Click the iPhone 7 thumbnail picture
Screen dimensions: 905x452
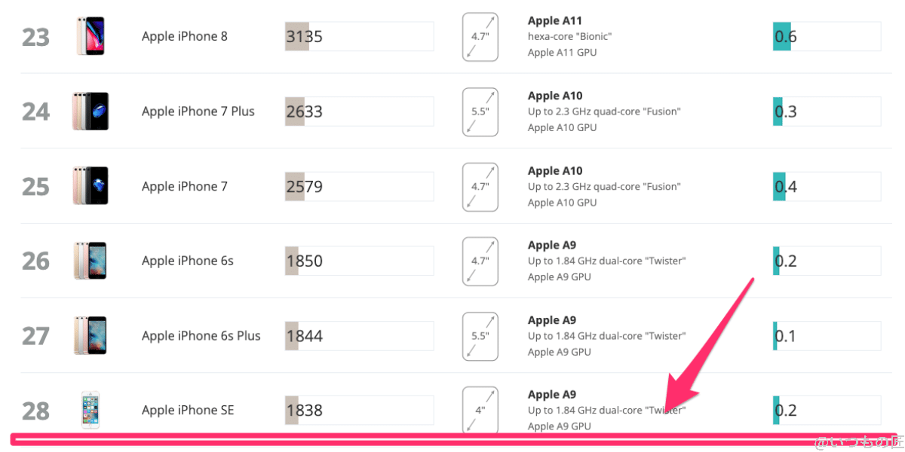coord(90,185)
